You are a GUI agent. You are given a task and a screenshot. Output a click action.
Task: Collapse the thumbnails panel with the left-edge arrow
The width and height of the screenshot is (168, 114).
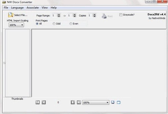click(x=4, y=63)
